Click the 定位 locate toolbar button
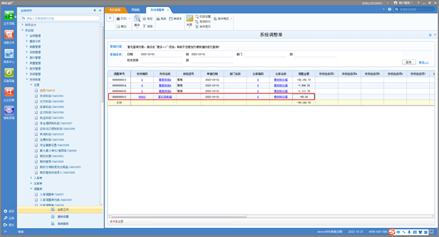Image resolution: width=439 pixels, height=237 pixels. (147, 18)
